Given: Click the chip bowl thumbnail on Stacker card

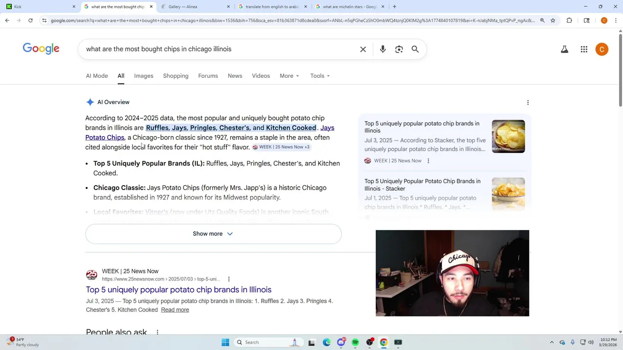Looking at the screenshot, I should click(508, 194).
